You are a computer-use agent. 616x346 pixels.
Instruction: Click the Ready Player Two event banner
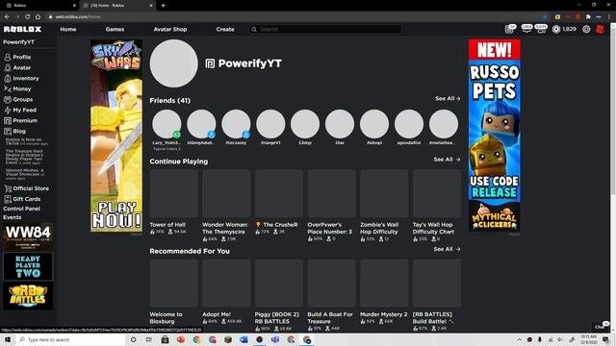[x=28, y=266]
